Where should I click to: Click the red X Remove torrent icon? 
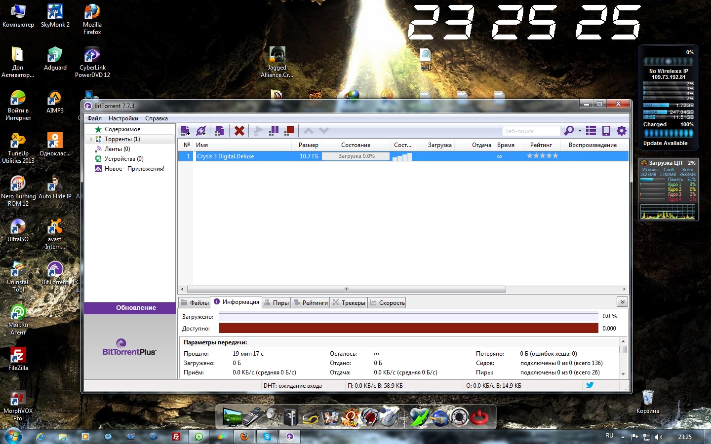coord(239,131)
